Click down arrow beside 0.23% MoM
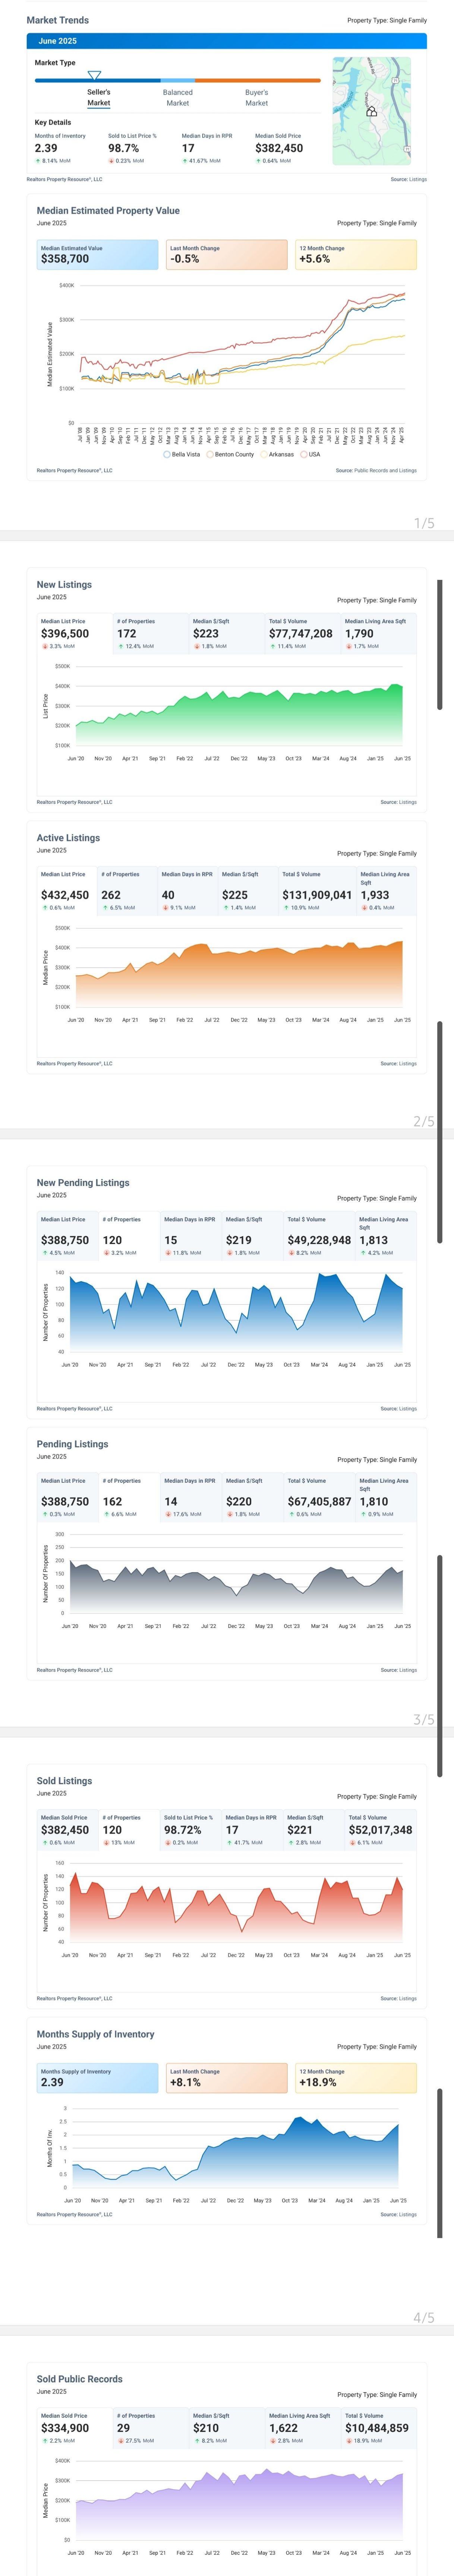Image resolution: width=454 pixels, height=2576 pixels. [111, 161]
